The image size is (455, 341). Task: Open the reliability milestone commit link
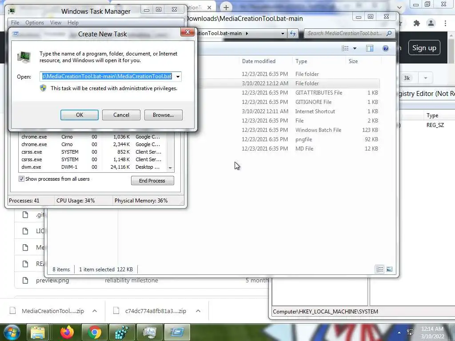[132, 281]
